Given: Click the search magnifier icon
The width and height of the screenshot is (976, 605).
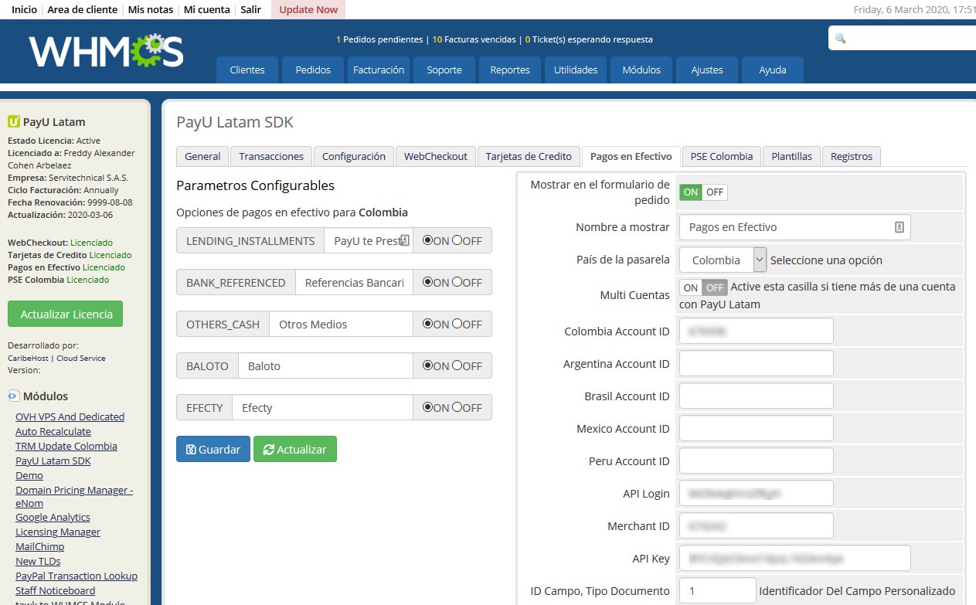Looking at the screenshot, I should (x=841, y=38).
